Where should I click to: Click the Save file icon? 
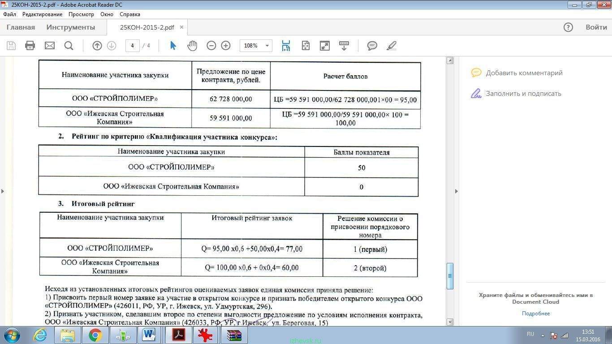click(x=11, y=46)
